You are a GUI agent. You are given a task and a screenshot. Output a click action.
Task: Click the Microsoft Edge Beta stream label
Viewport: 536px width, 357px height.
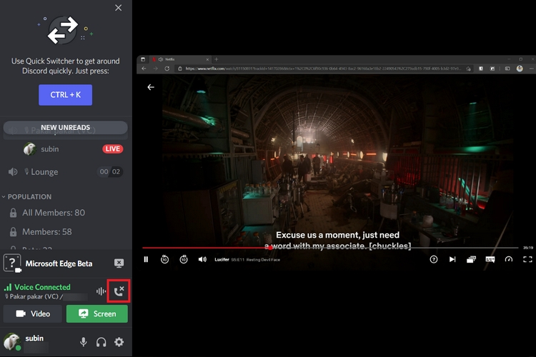pos(59,263)
